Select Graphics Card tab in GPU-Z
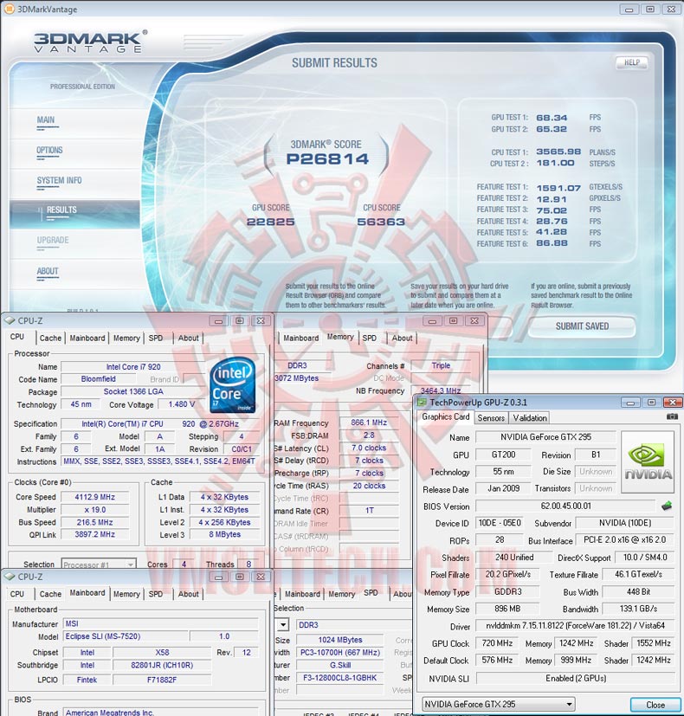The width and height of the screenshot is (684, 716). pos(445,416)
